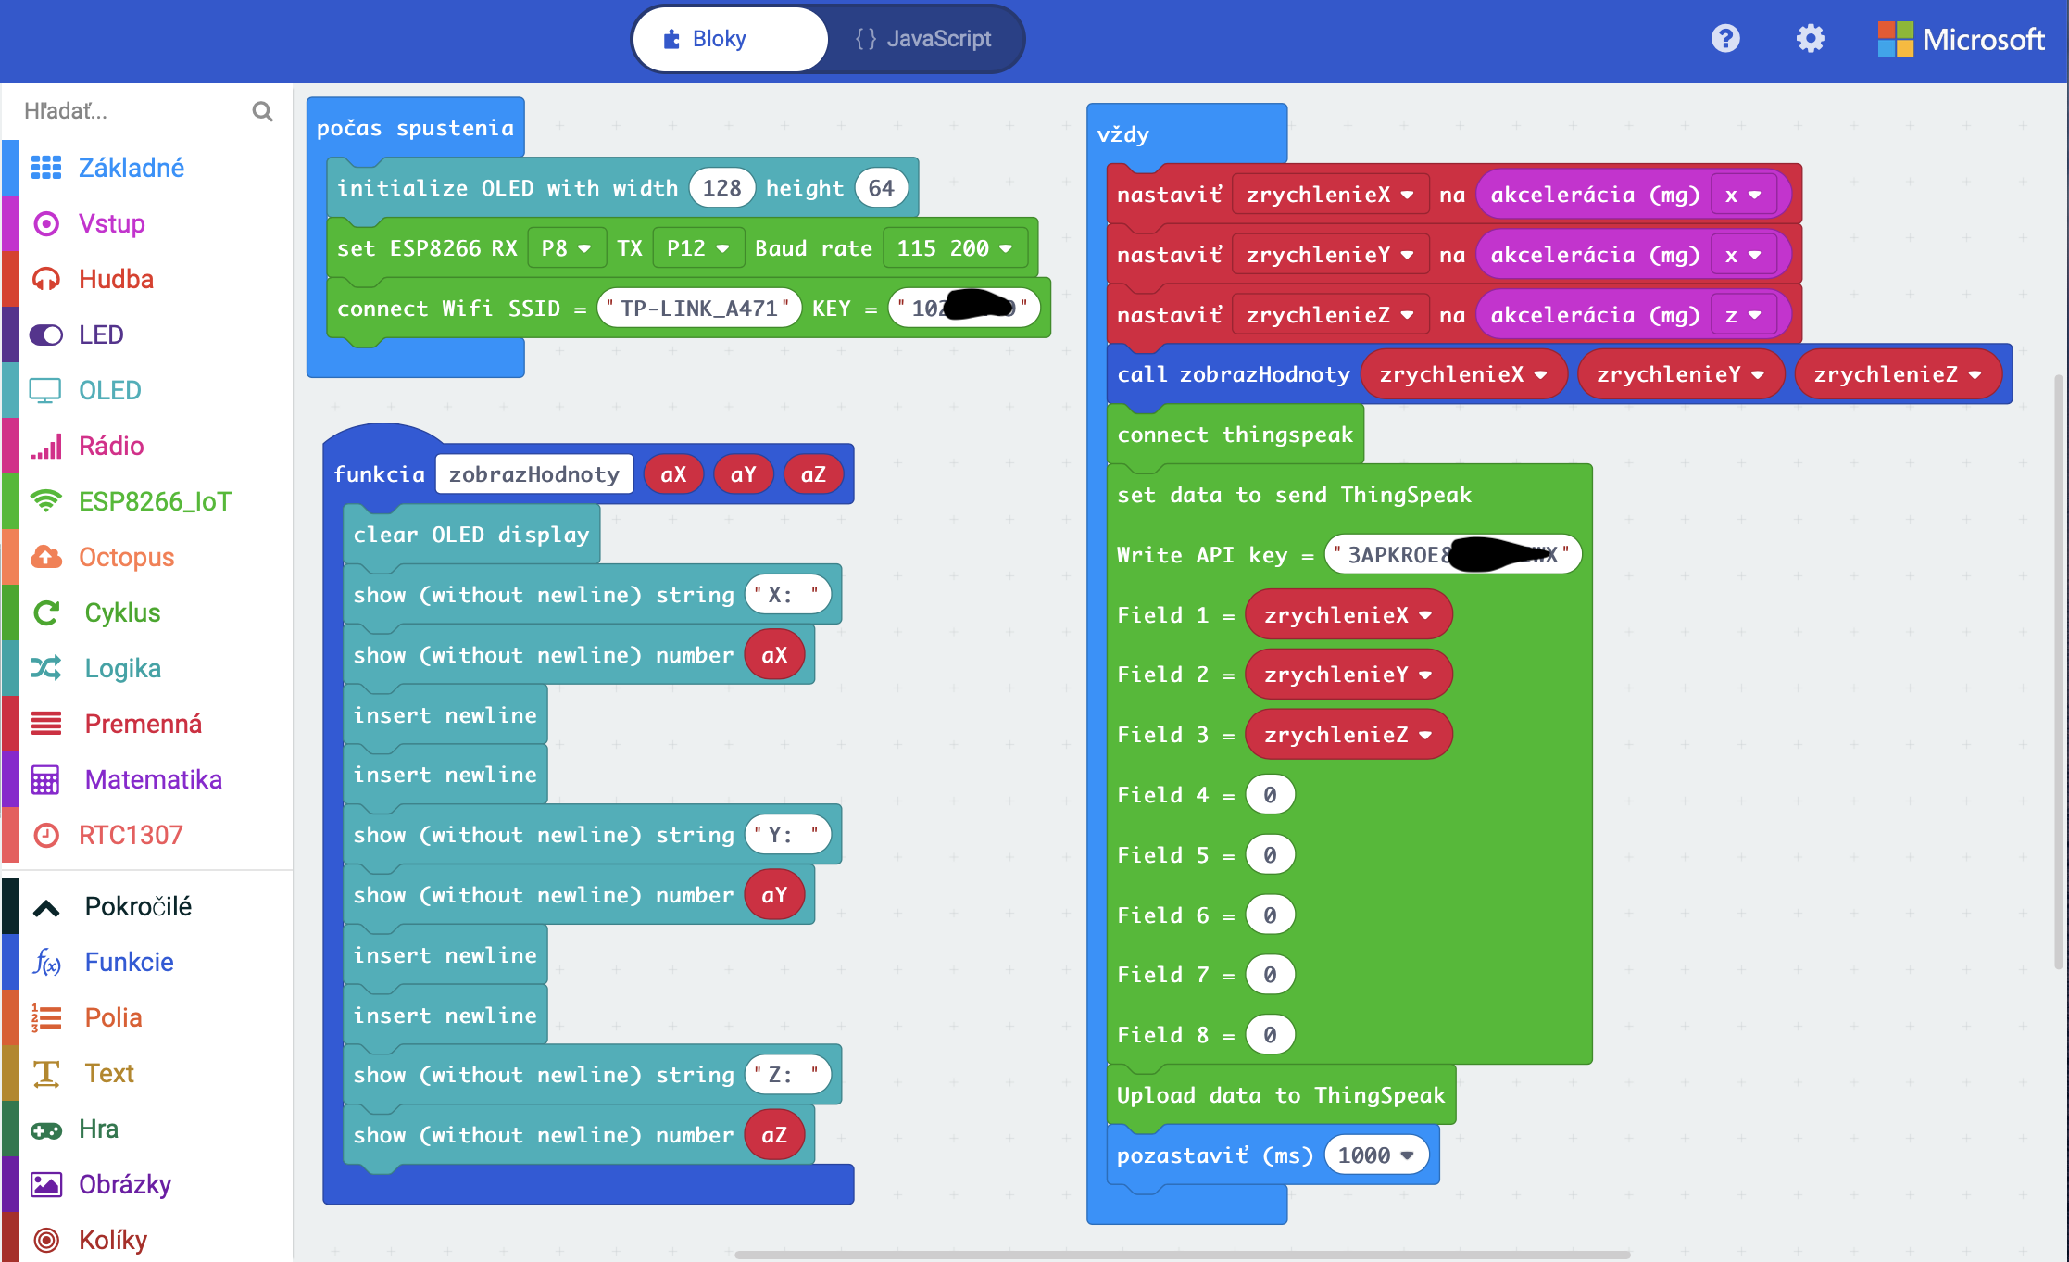This screenshot has width=2069, height=1262.
Task: Open the help question mark icon
Action: 1724,39
